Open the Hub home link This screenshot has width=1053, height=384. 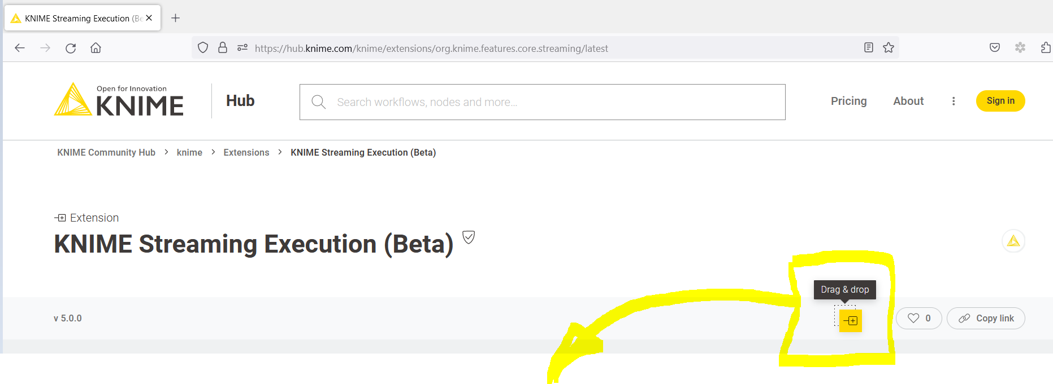pyautogui.click(x=240, y=101)
